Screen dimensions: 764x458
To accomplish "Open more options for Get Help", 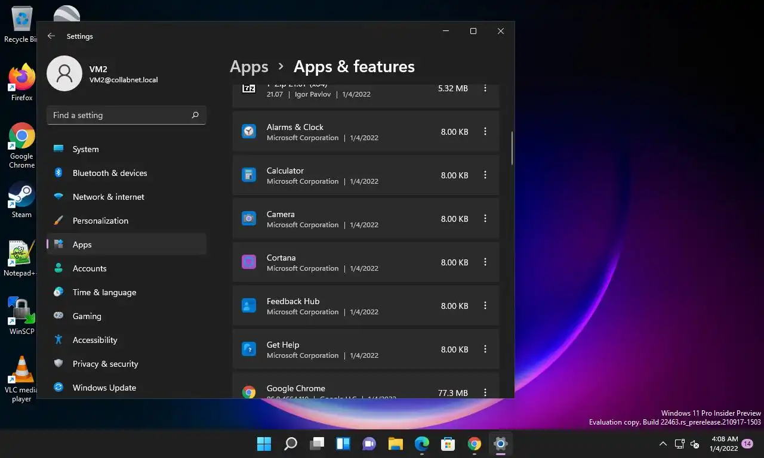I will coord(485,349).
